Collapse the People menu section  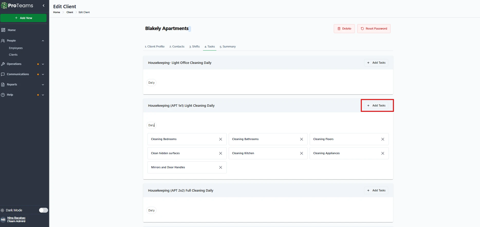(x=43, y=41)
